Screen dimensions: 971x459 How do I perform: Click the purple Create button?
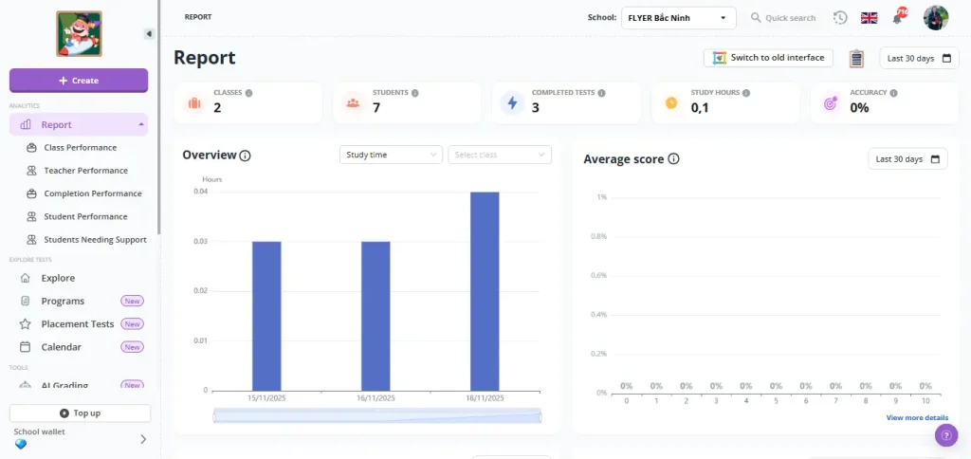point(79,81)
